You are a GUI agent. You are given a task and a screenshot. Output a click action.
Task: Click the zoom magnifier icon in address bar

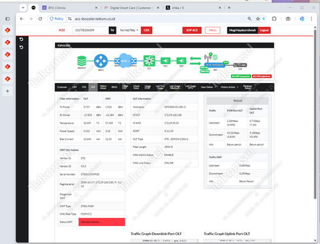[250, 19]
